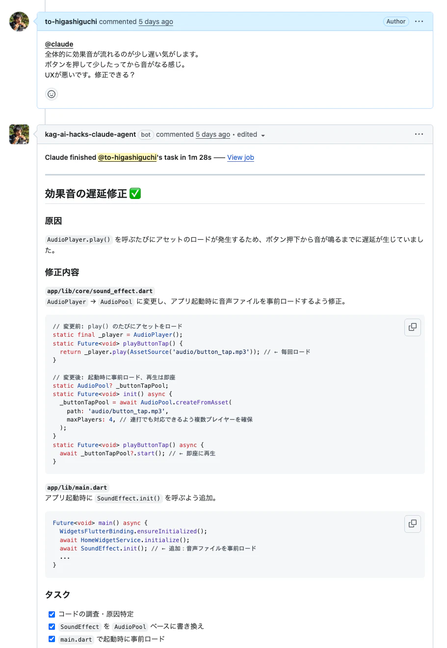The height and width of the screenshot is (648, 447).
Task: Click the View job link
Action: point(240,157)
